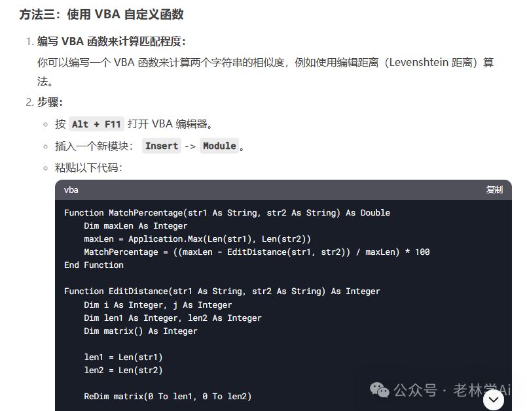The height and width of the screenshot is (411, 527).
Task: Click the heading 方法三:使用 VBA 自定义函数
Action: point(101,14)
